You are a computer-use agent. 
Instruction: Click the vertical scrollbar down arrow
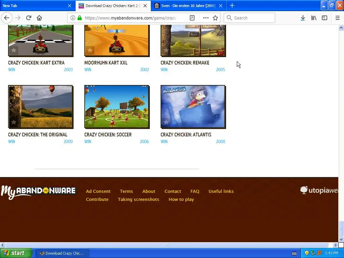[341, 239]
